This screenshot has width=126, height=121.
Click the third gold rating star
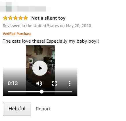click(x=15, y=18)
